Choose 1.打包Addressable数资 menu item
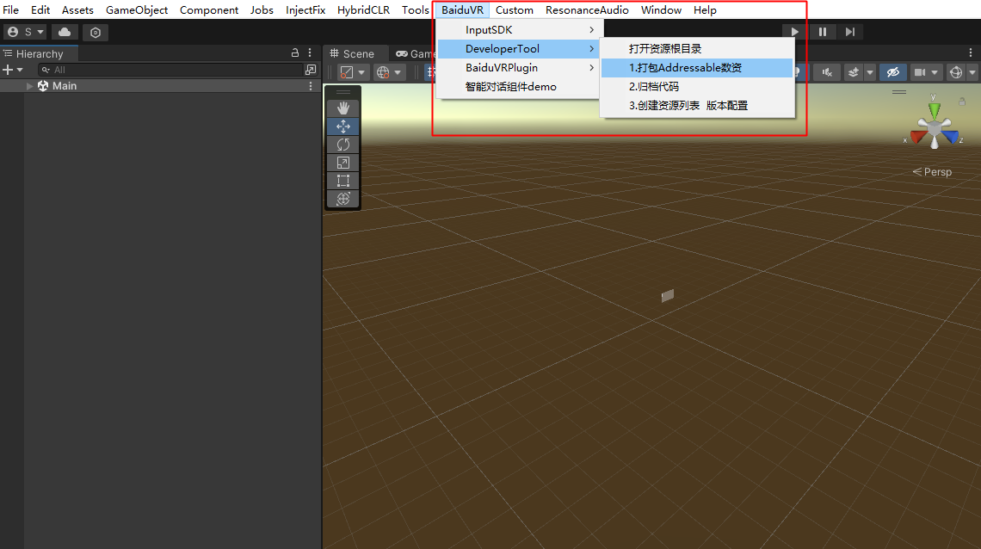 pos(685,68)
